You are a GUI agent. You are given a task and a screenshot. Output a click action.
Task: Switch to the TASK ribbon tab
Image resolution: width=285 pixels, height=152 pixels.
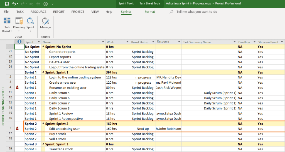(20, 12)
